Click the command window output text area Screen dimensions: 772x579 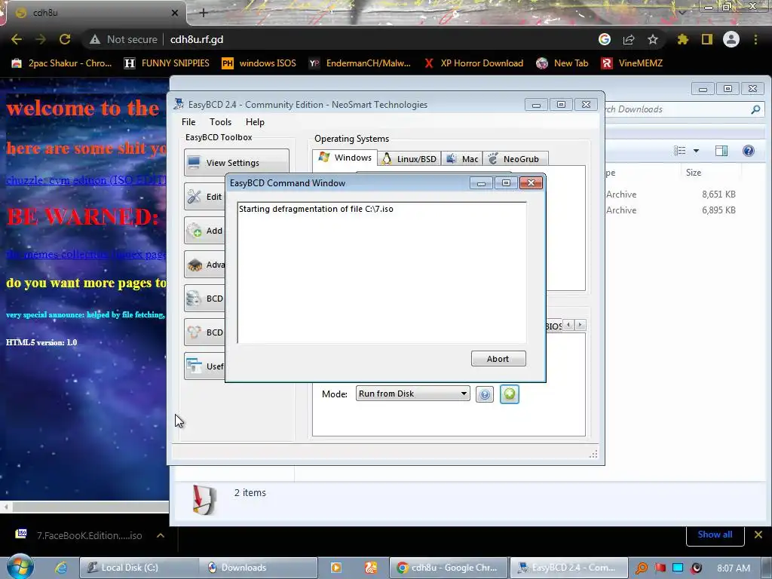pos(382,272)
